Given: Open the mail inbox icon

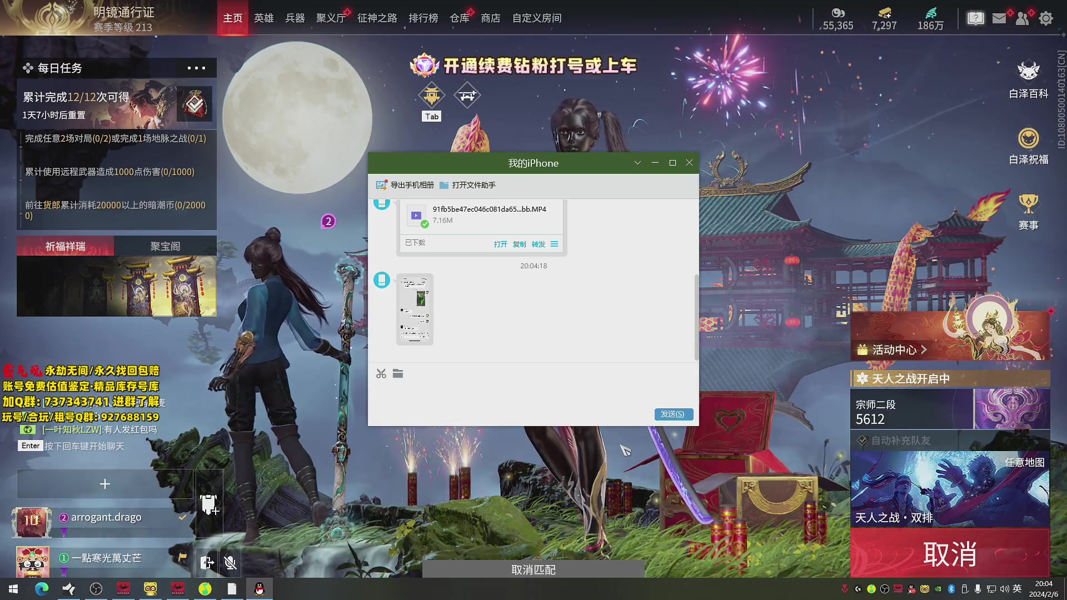Looking at the screenshot, I should click(x=999, y=18).
